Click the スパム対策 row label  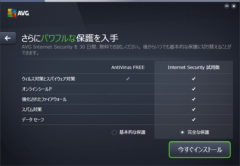coord(32,109)
